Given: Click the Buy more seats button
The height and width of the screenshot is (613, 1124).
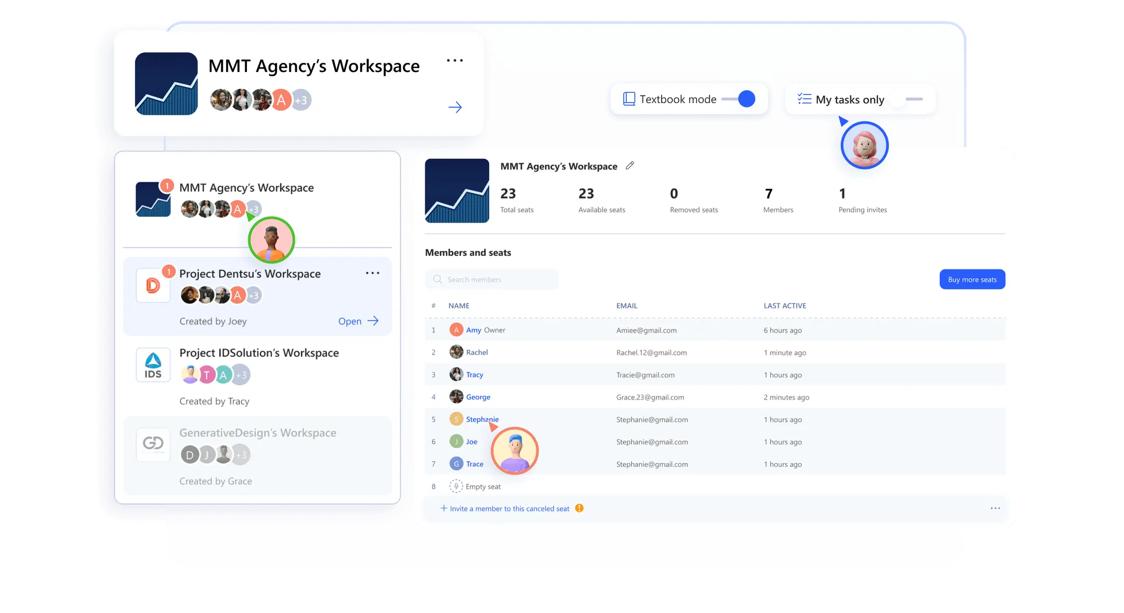Looking at the screenshot, I should (x=972, y=279).
